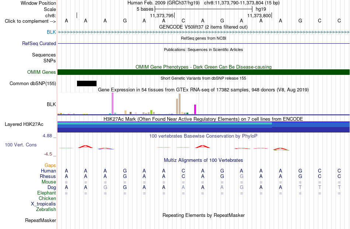Click the Sequences track label
350x229 pixels.
[44, 55]
